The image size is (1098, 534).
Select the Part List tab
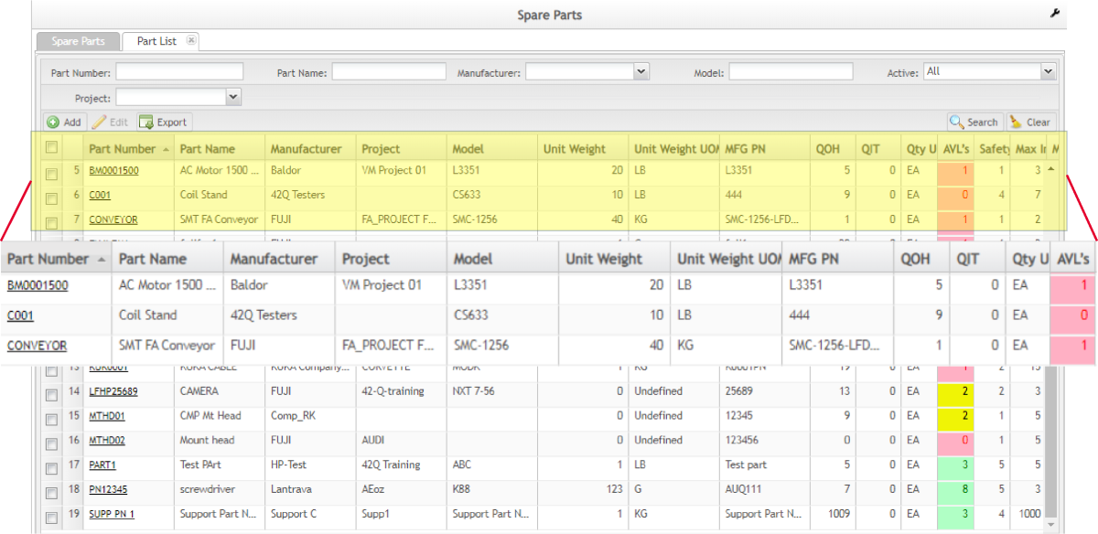[x=156, y=41]
